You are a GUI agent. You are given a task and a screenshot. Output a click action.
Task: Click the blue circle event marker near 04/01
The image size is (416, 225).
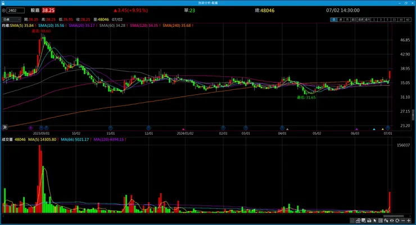click(282, 128)
